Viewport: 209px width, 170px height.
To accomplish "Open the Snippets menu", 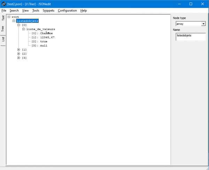I will pyautogui.click(x=48, y=10).
